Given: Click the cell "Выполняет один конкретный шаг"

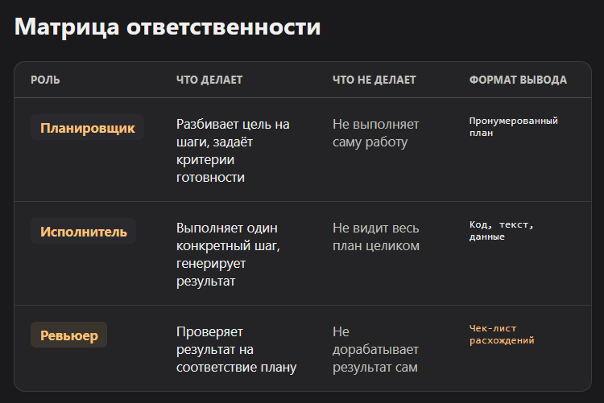Looking at the screenshot, I should point(228,254).
